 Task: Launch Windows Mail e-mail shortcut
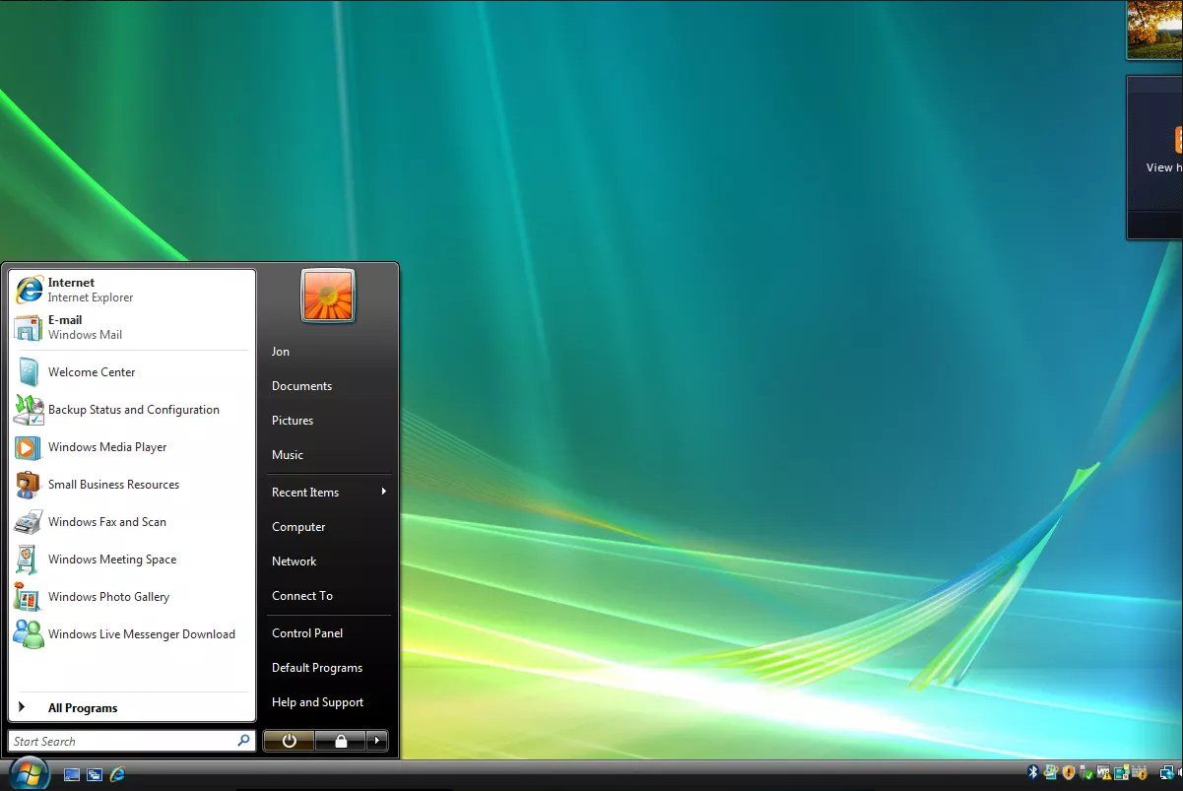point(85,327)
